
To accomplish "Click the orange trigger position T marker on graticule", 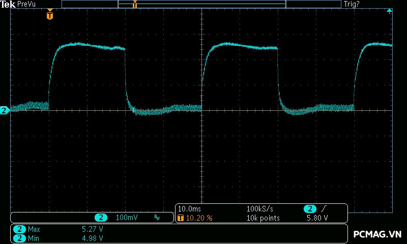I will pos(49,15).
